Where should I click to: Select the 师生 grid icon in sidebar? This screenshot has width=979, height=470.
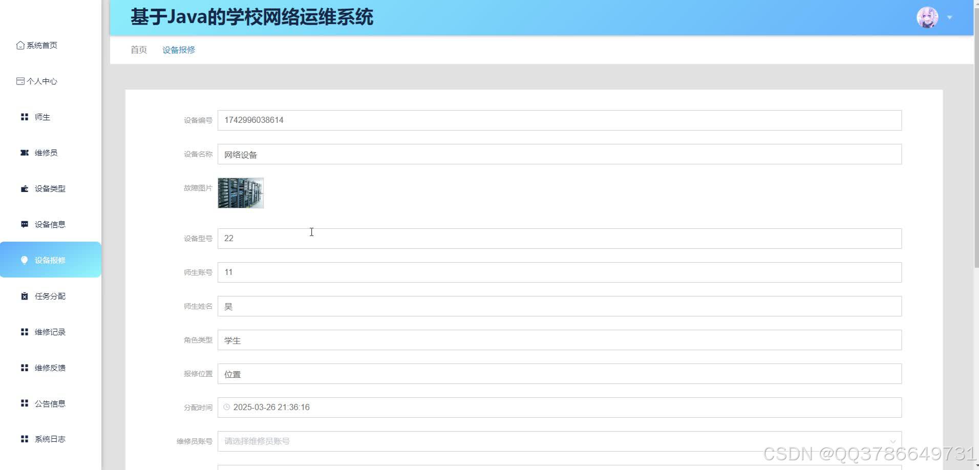click(24, 117)
